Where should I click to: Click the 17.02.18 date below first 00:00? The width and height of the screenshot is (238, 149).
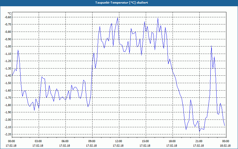(11, 146)
